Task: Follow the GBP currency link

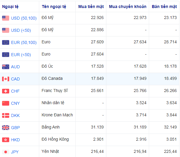Action: (15, 128)
